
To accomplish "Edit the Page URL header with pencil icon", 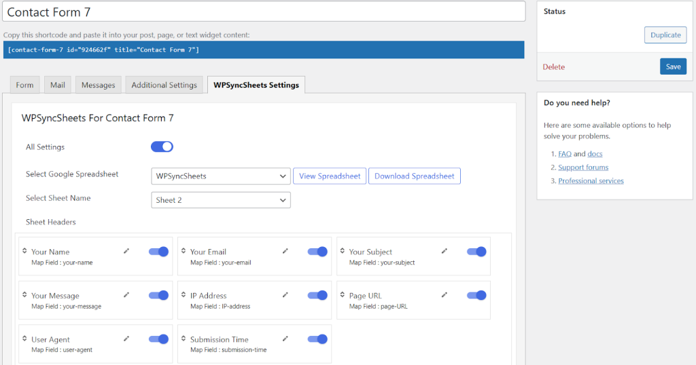I will 445,295.
